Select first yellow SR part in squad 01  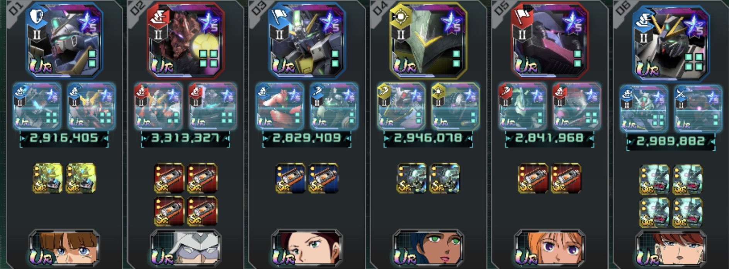[x=48, y=178]
